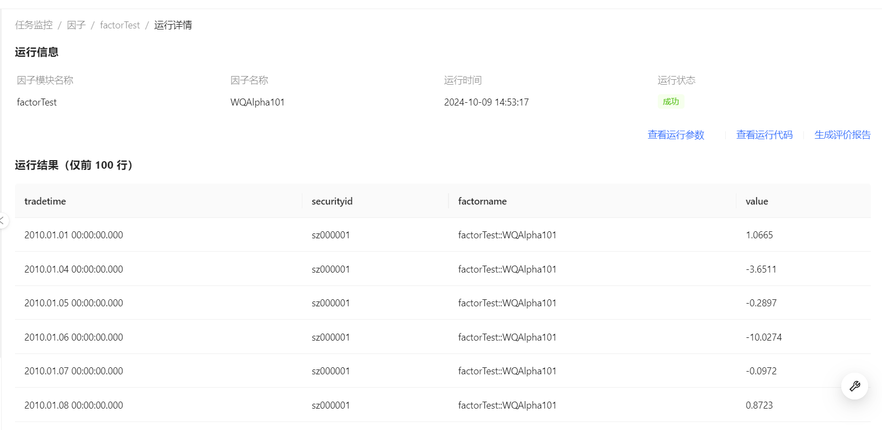Click the WQAlpha101 factor name value
This screenshot has width=882, height=430.
pyautogui.click(x=257, y=102)
